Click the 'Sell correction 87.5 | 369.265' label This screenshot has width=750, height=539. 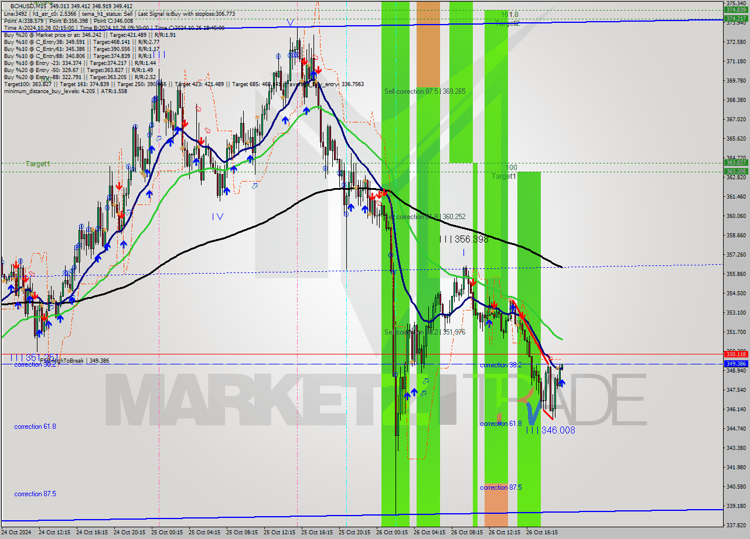[425, 91]
